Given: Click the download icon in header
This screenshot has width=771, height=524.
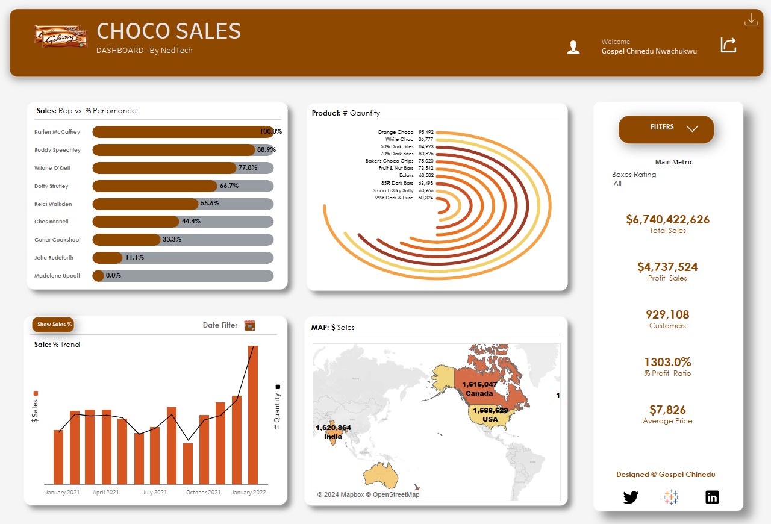Looking at the screenshot, I should 751,19.
